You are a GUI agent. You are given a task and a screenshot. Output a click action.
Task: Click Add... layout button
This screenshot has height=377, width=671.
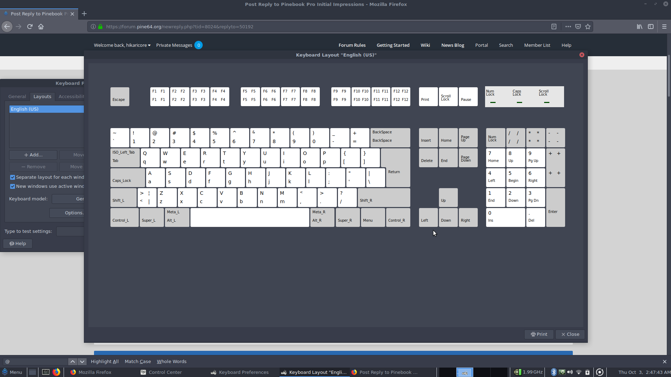pyautogui.click(x=33, y=155)
